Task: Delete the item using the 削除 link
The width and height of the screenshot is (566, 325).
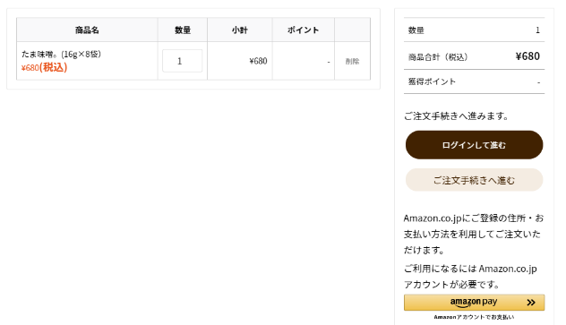Action: 352,61
